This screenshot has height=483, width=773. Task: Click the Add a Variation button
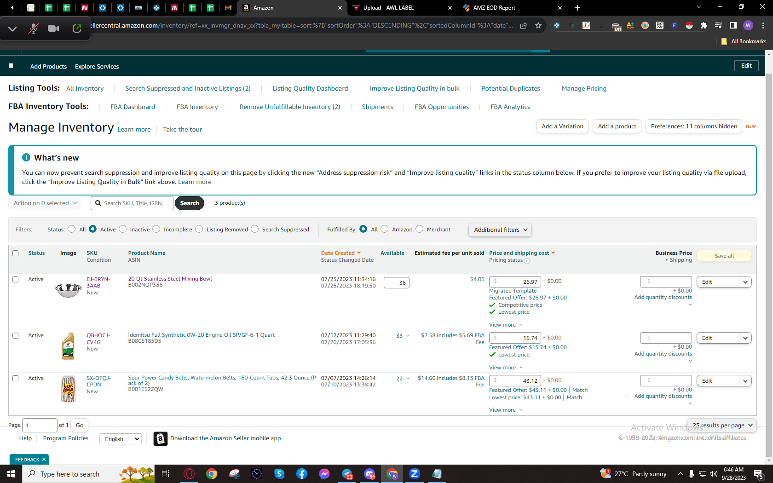[562, 126]
